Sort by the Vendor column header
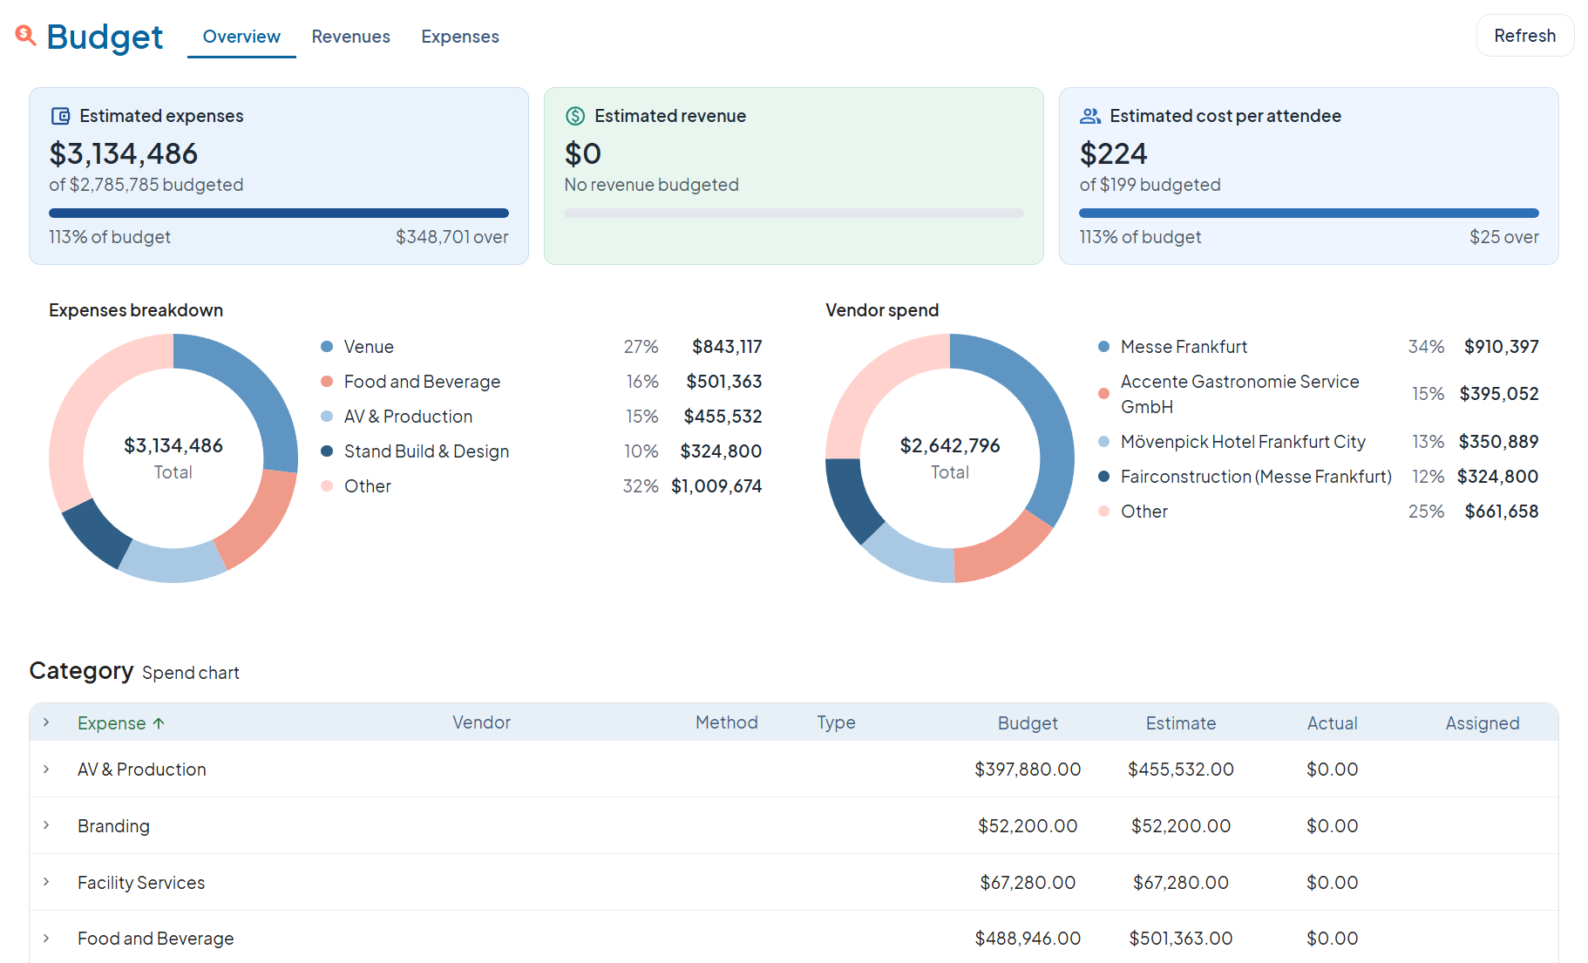 point(481,722)
